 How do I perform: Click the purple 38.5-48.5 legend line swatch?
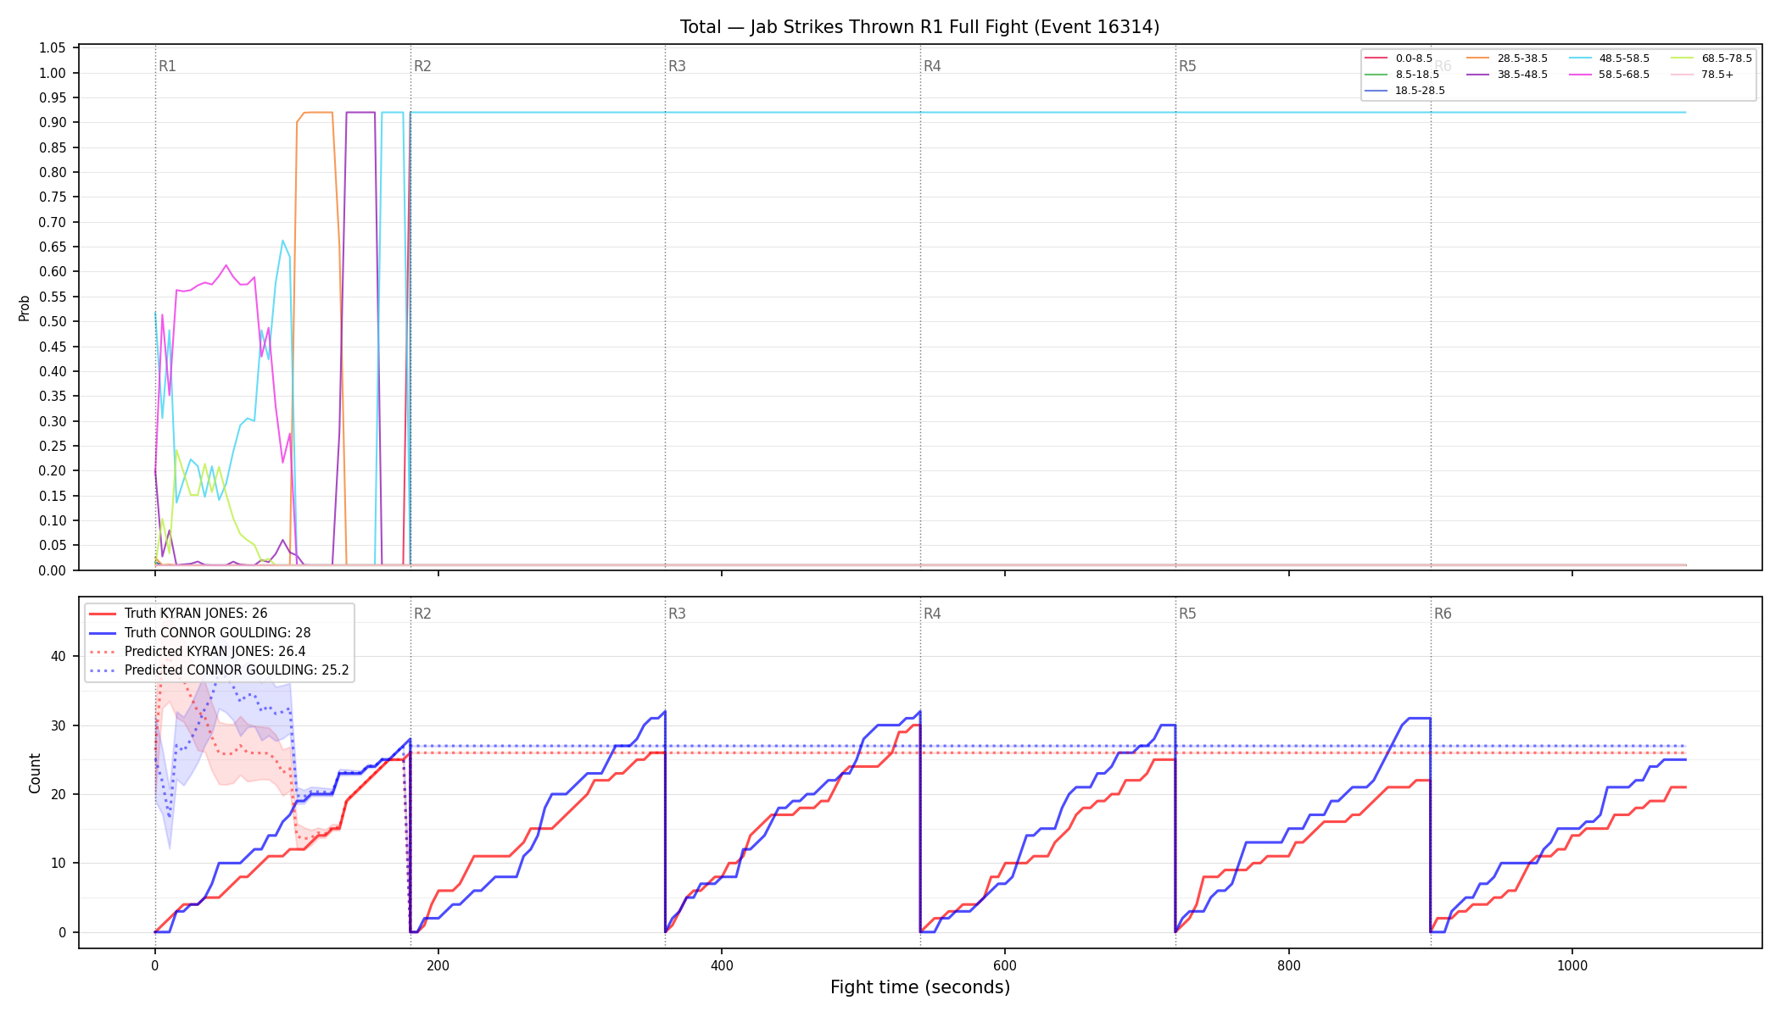pos(1478,75)
